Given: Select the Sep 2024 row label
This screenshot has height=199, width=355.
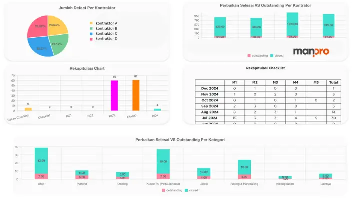Looking at the screenshot, I should tap(210, 106).
